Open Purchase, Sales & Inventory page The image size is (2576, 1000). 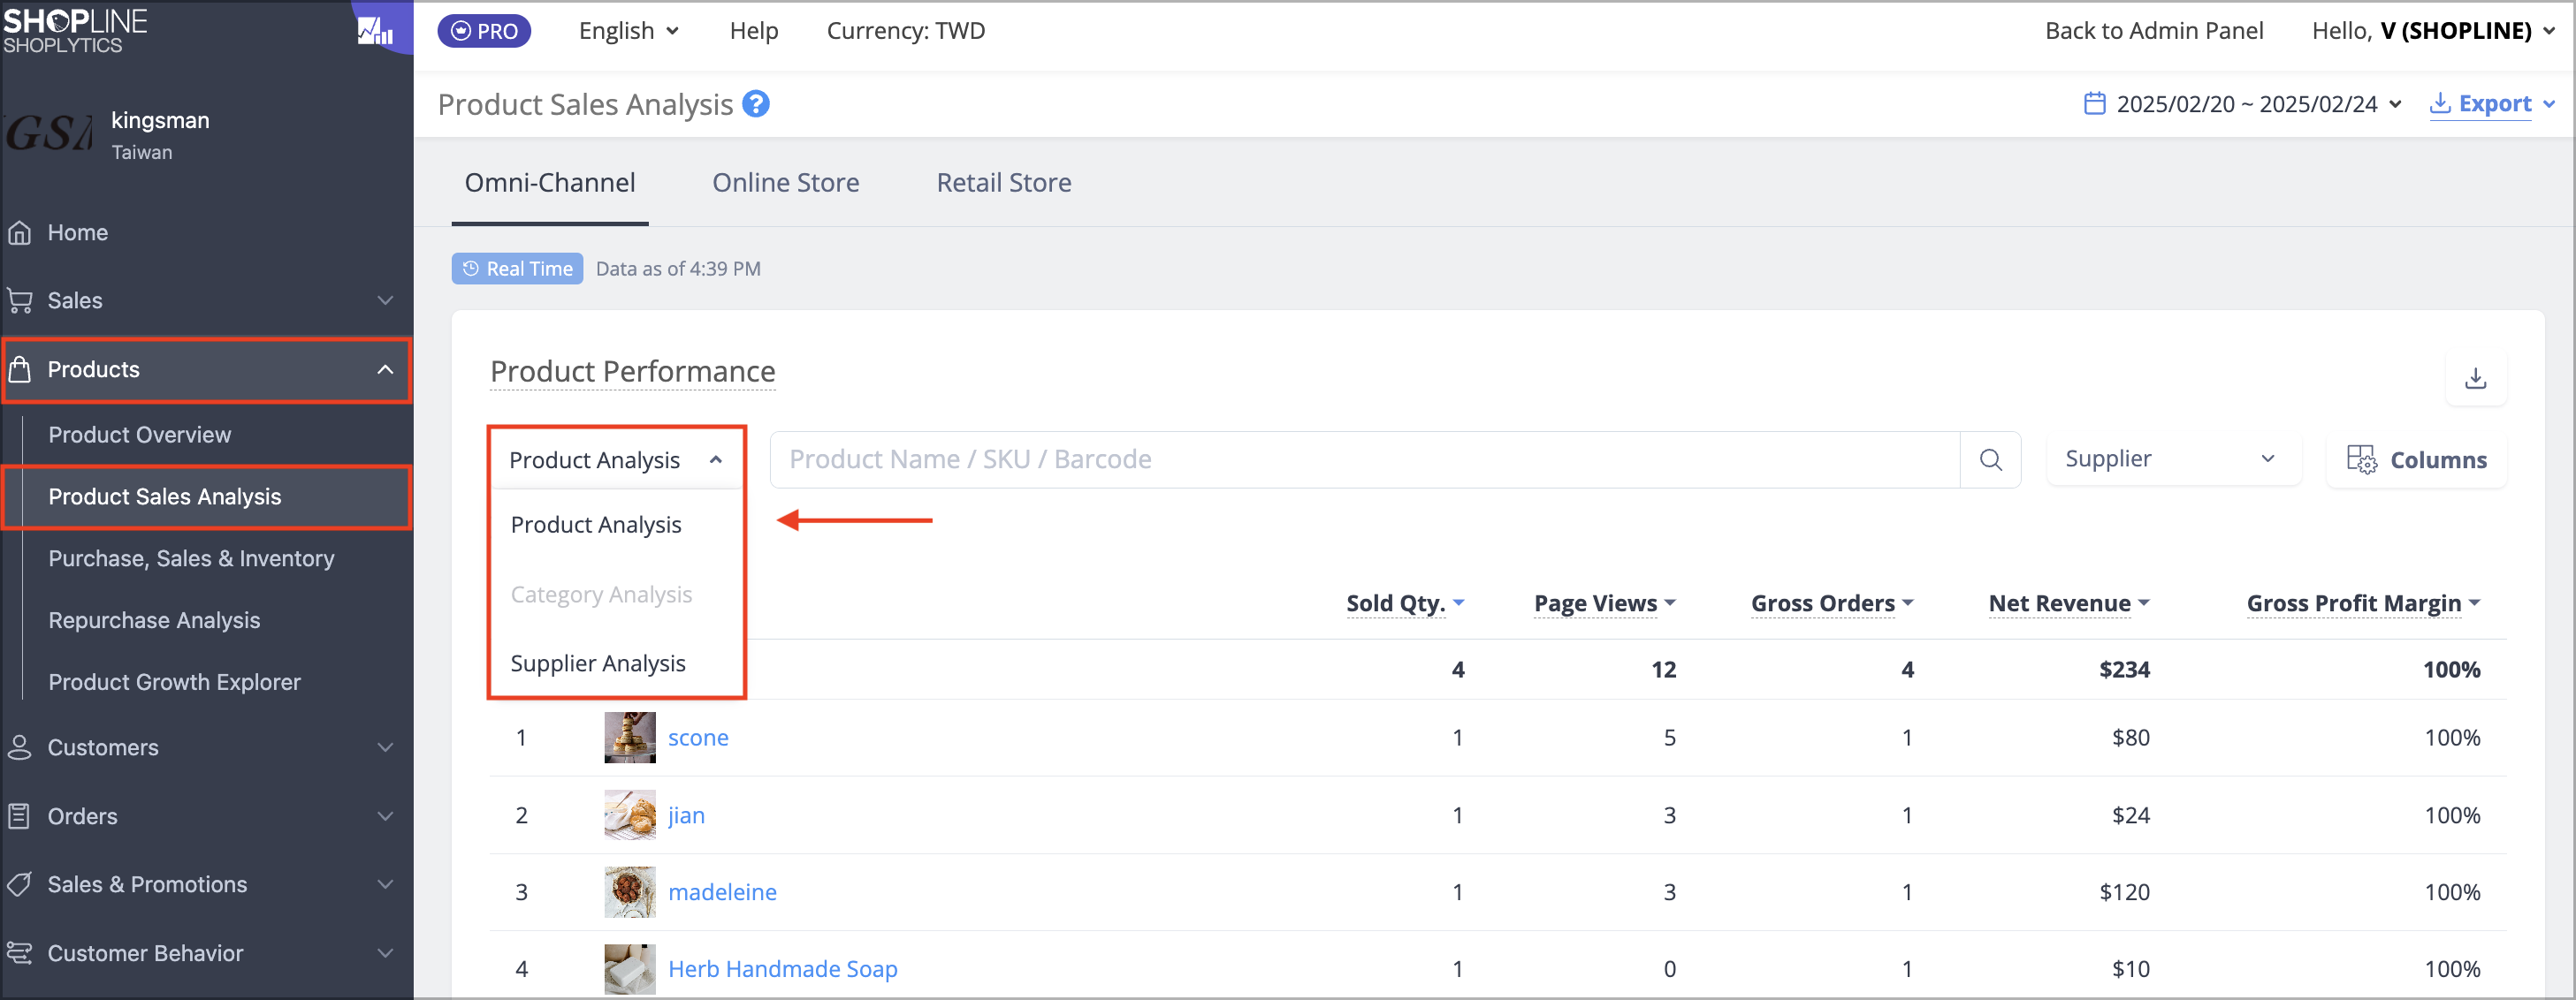191,558
